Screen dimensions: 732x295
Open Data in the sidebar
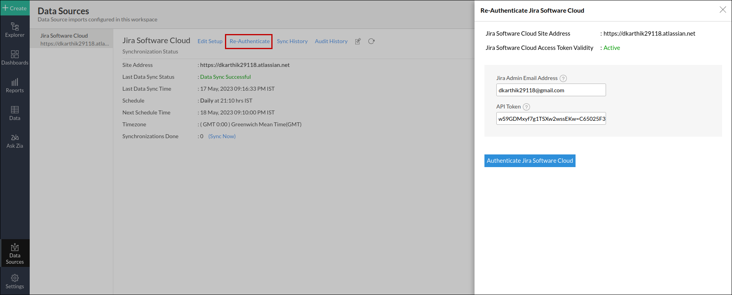pos(15,113)
